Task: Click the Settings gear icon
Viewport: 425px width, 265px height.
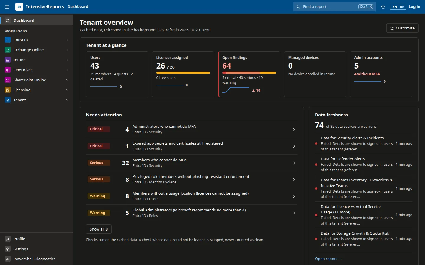Action: coord(8,249)
